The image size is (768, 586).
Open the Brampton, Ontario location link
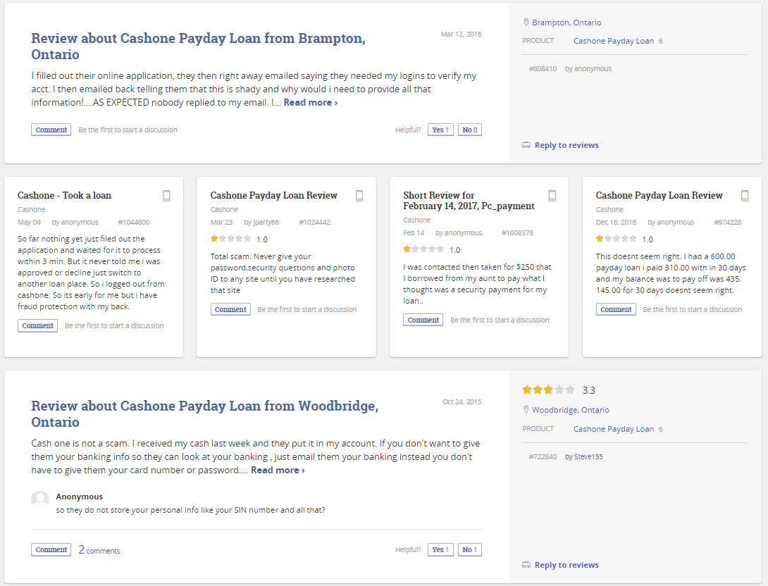coord(566,23)
